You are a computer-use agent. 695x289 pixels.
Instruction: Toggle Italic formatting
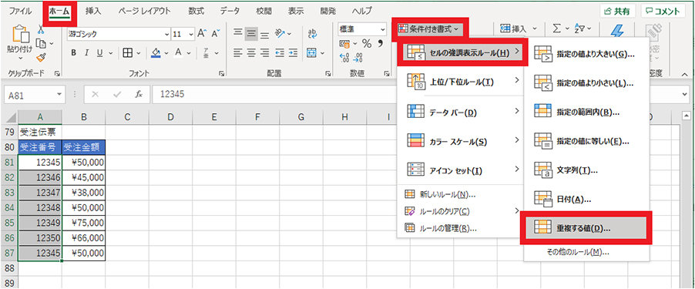point(87,52)
